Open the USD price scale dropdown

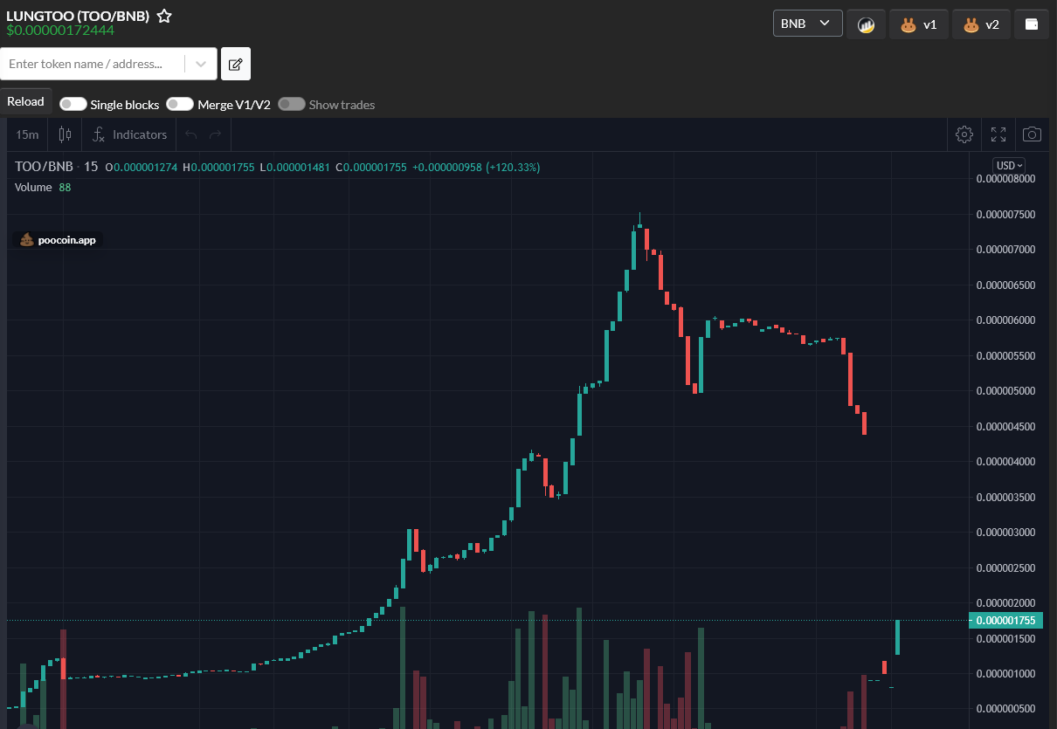pos(1008,165)
